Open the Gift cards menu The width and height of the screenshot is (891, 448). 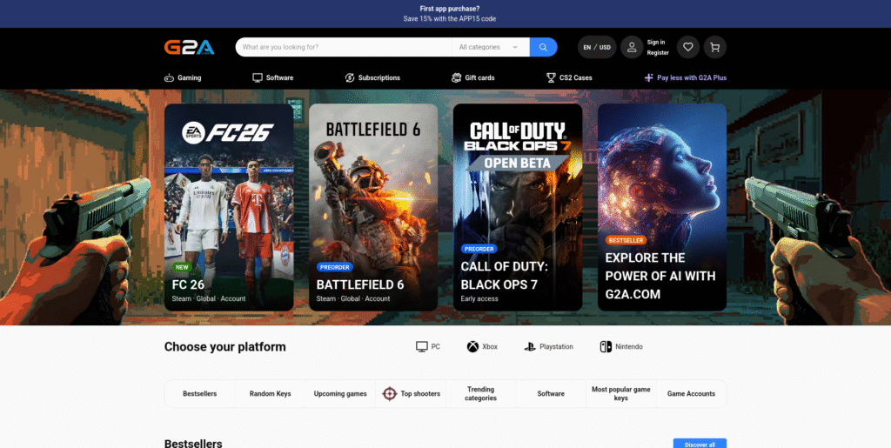(x=472, y=78)
